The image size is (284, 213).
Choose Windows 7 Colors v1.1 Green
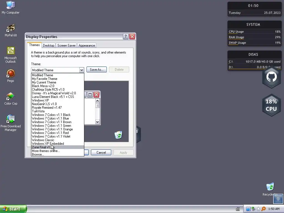click(x=58, y=126)
